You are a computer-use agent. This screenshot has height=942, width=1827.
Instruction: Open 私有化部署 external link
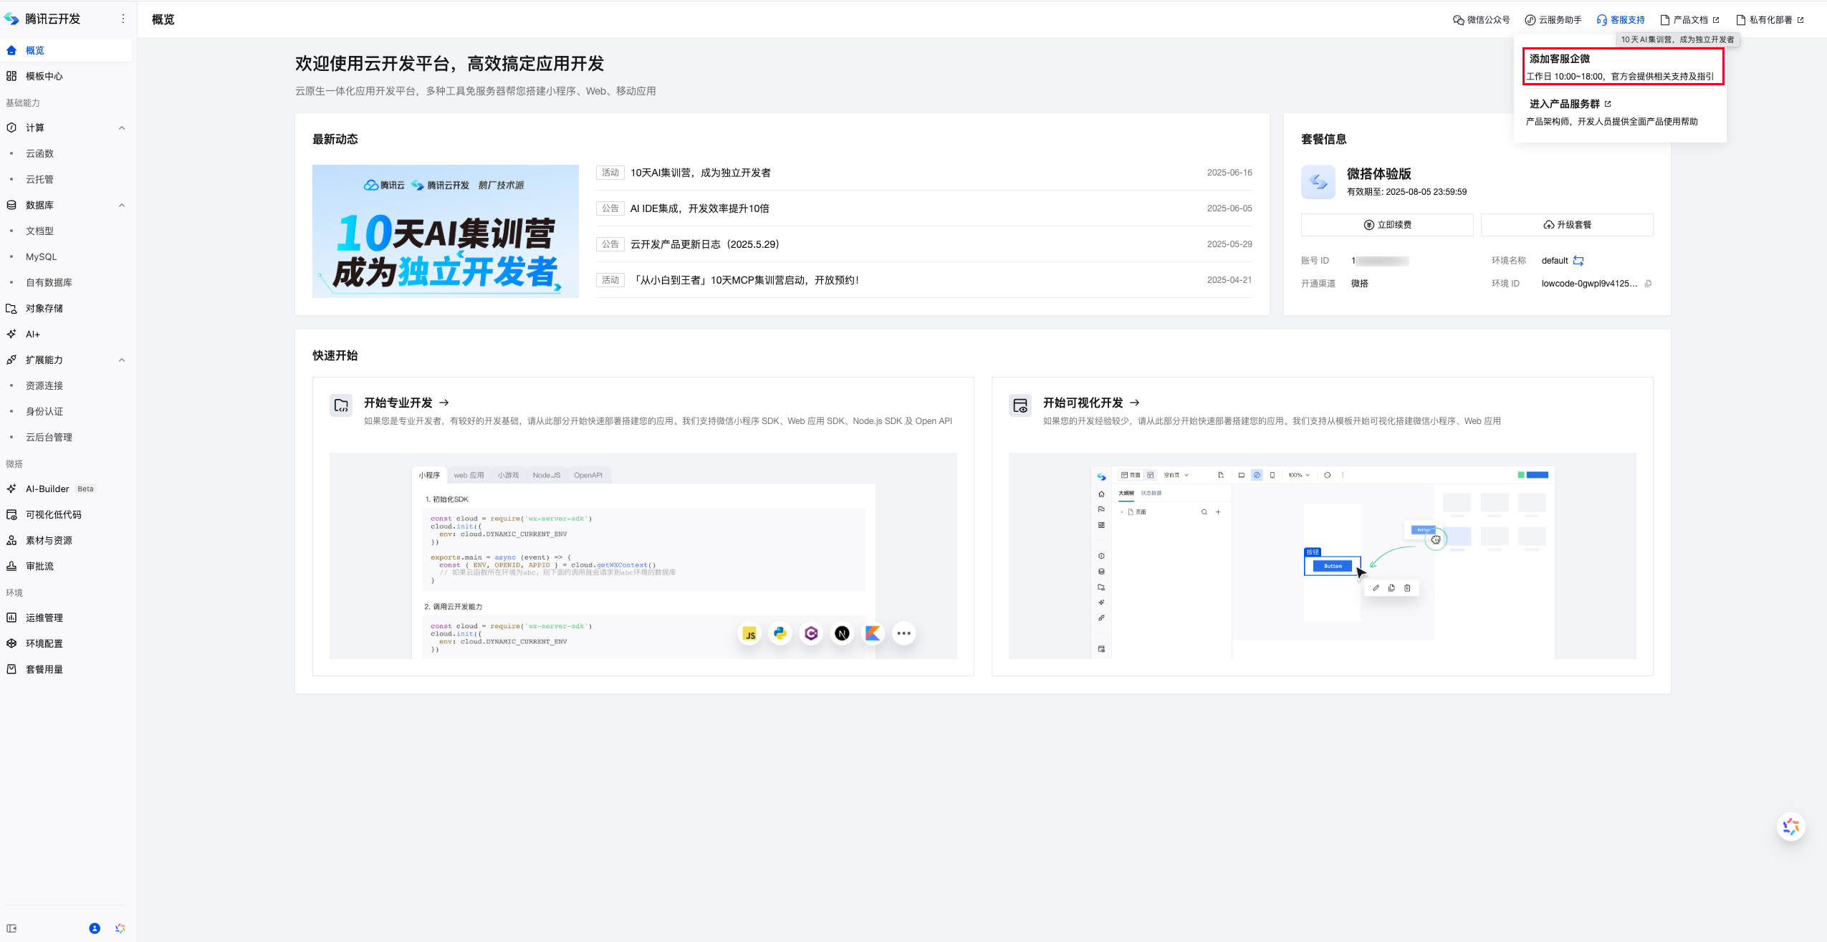1770,20
